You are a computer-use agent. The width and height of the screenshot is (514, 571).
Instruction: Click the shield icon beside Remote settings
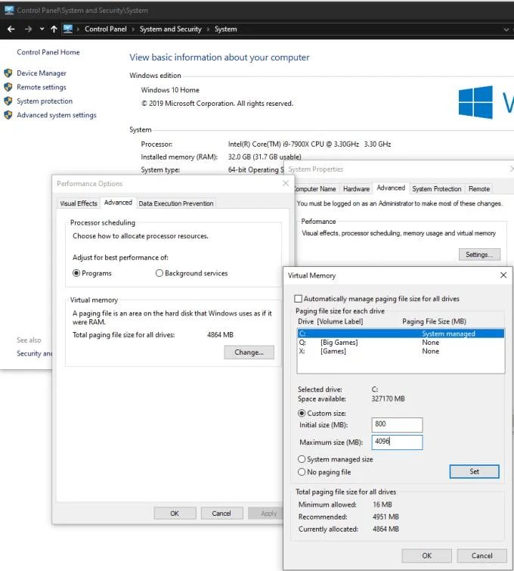tap(8, 87)
